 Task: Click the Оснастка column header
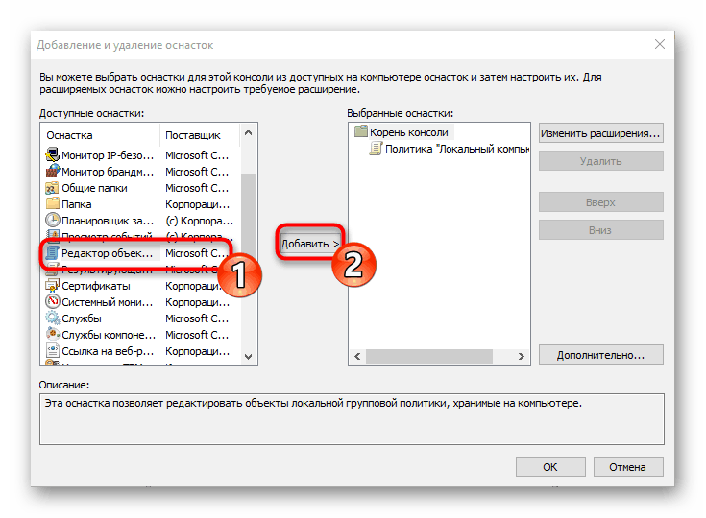pos(101,135)
